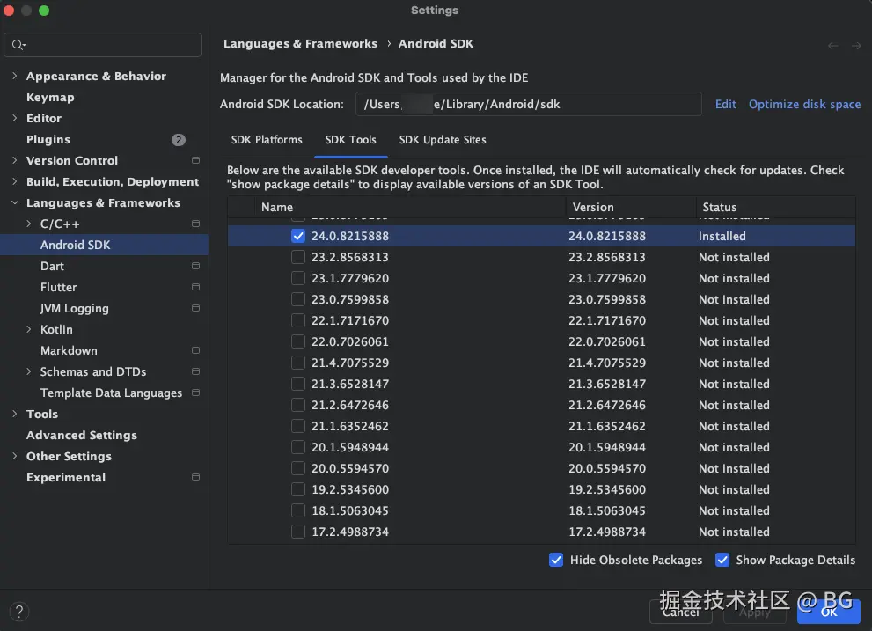Disable Hide Obsolete Packages

(x=556, y=560)
